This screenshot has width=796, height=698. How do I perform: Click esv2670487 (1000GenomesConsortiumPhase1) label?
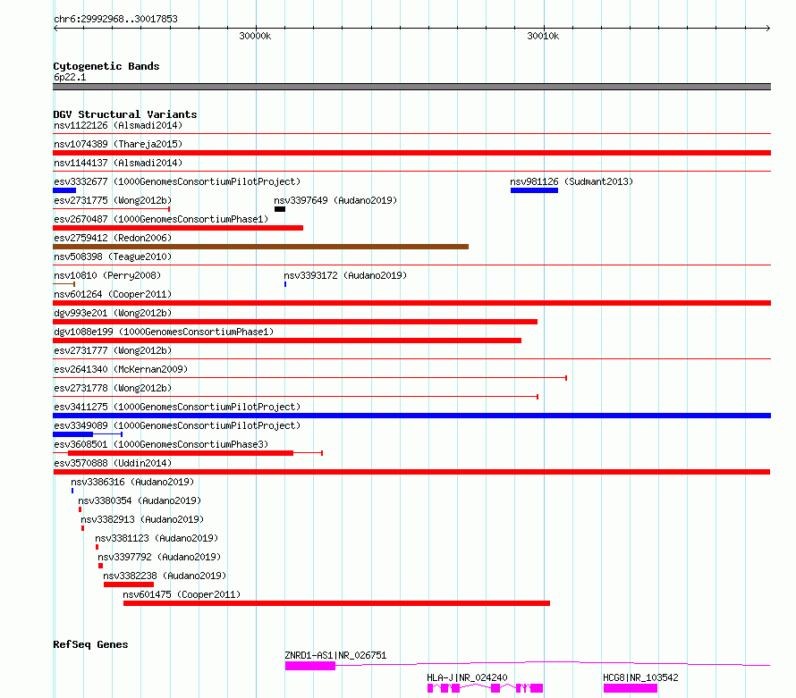(161, 219)
